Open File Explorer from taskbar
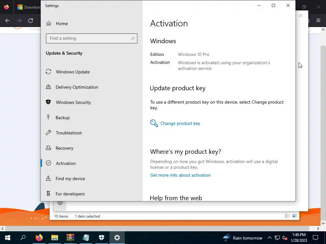Viewport: 326px width, 244px height. click(x=55, y=238)
